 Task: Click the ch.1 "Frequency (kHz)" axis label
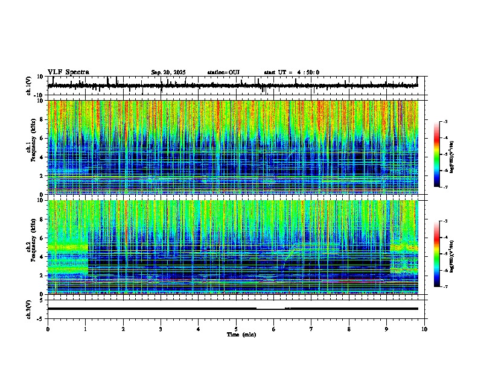click(34, 140)
